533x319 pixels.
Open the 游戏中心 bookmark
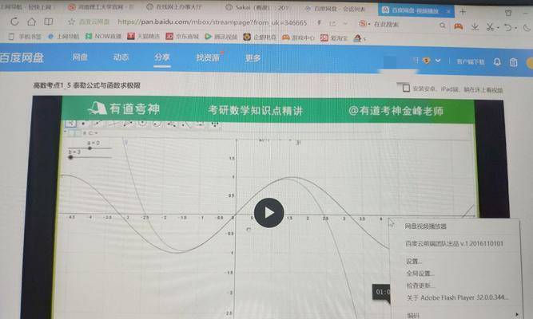click(x=298, y=37)
